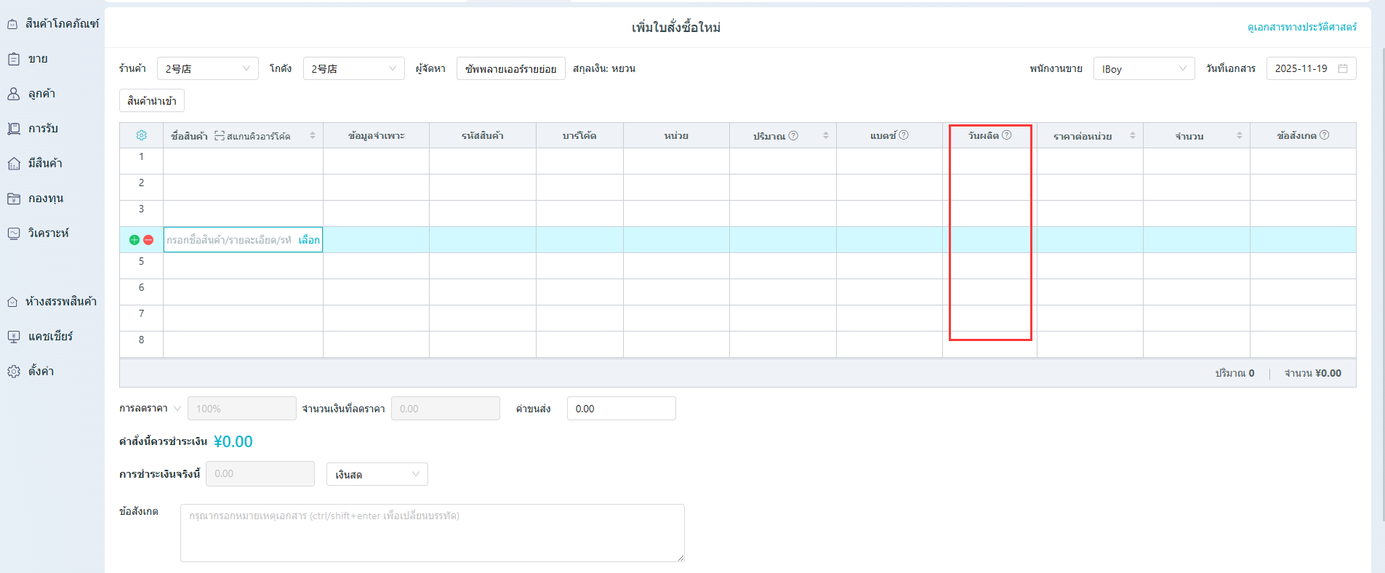The width and height of the screenshot is (1385, 573).
Task: Go to ลูกค้า customers menu
Action: click(x=41, y=94)
